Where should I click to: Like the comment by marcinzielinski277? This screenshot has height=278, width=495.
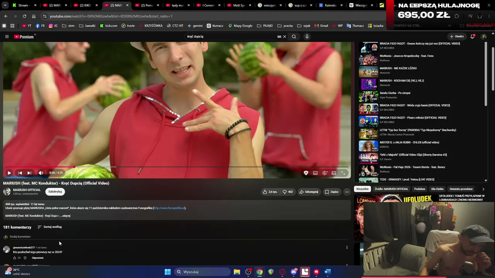[15, 258]
